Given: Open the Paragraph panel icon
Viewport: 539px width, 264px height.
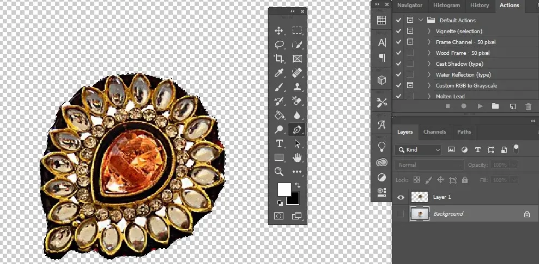Looking at the screenshot, I should point(381,58).
